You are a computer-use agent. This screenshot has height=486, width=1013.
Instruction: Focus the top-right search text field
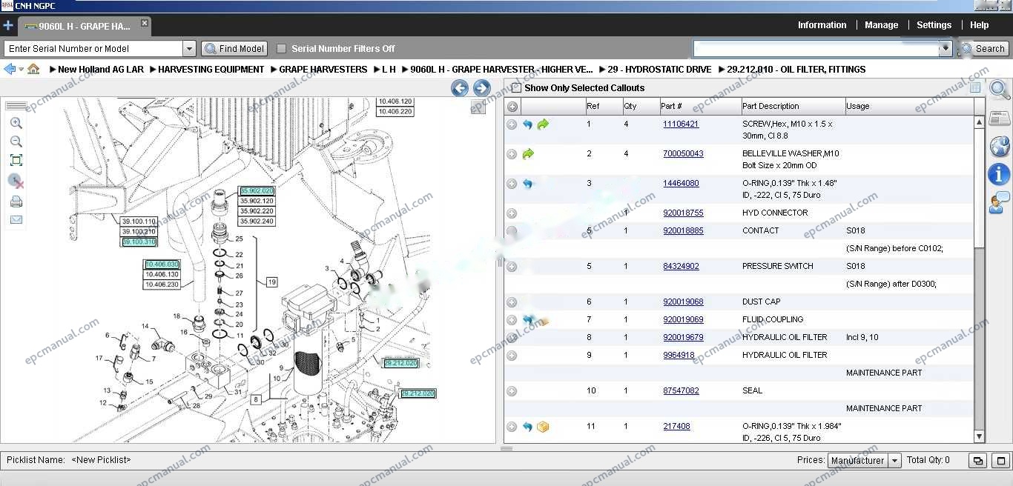(x=816, y=49)
